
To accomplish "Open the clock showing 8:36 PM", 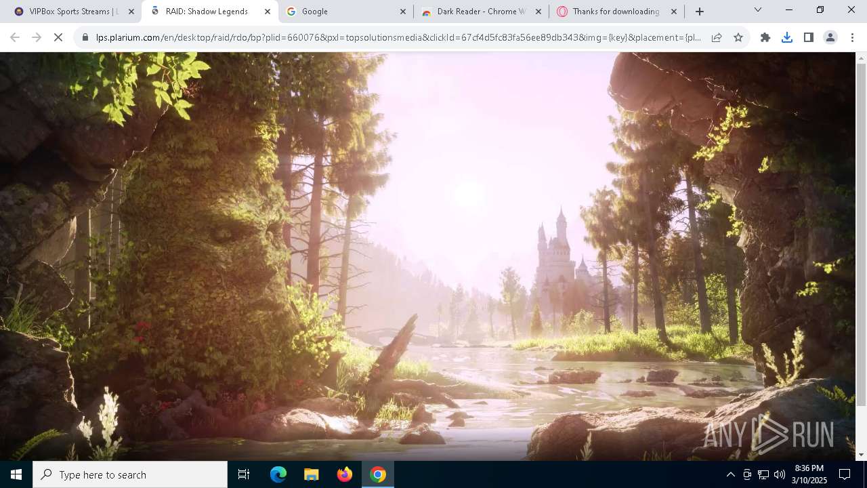I will click(809, 474).
